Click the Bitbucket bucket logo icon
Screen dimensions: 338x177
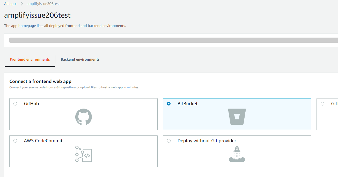(237, 117)
